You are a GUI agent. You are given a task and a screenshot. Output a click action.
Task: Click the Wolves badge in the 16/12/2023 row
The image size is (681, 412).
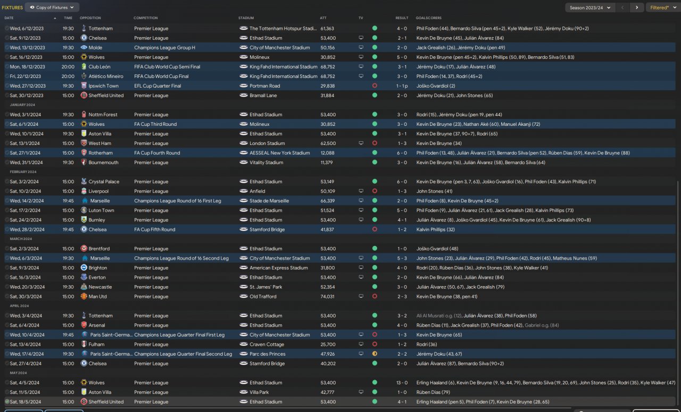point(84,57)
